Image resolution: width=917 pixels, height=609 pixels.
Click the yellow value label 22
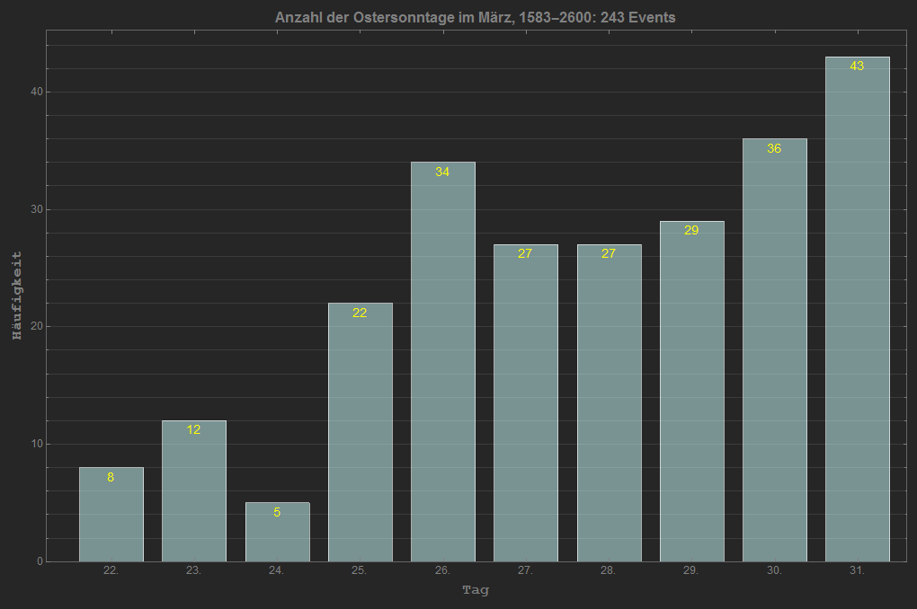(x=360, y=313)
